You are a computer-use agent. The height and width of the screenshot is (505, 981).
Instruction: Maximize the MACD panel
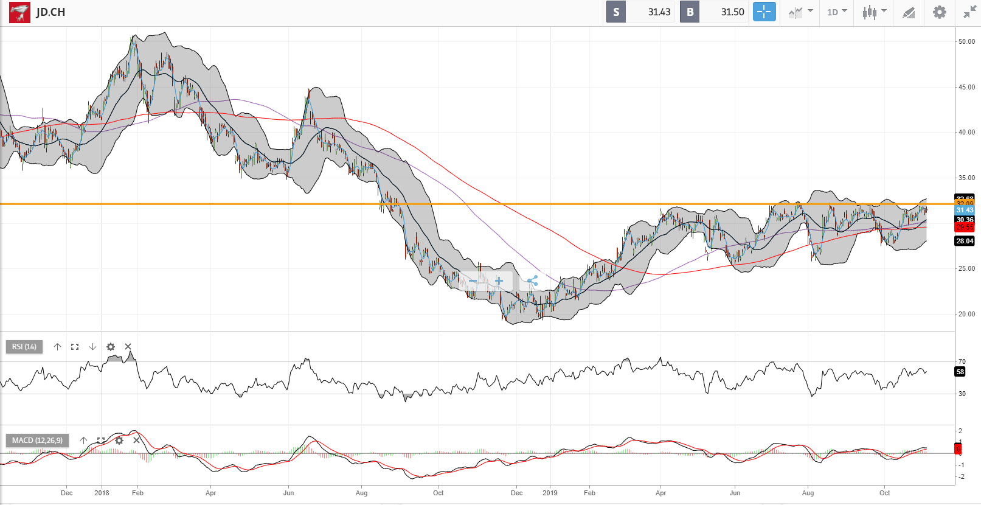[101, 441]
